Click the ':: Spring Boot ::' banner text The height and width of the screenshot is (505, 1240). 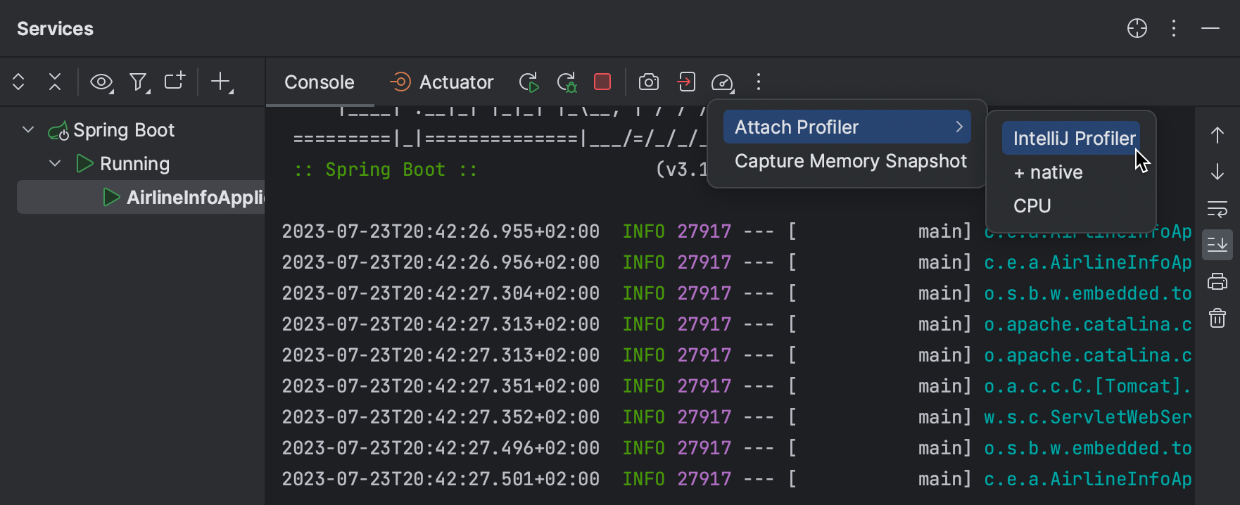386,170
